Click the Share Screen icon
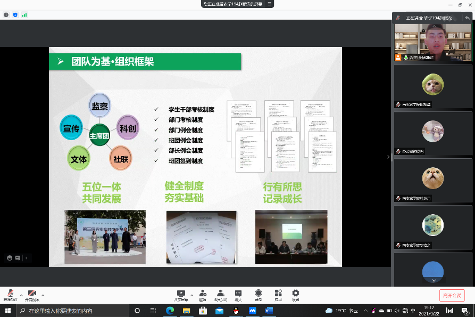Viewport: 475px width, 317px height. coord(181,294)
